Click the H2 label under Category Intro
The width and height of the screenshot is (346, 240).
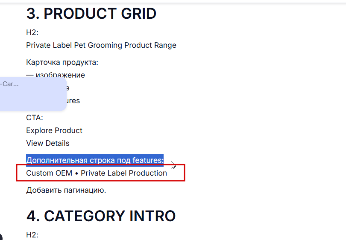coord(32,234)
